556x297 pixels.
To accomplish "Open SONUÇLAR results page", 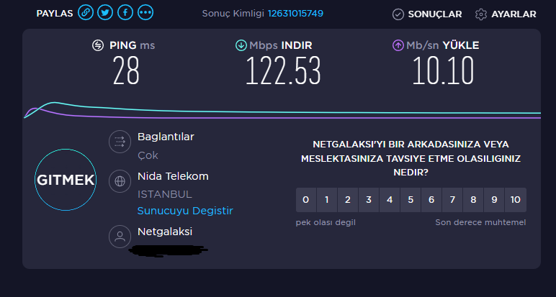I will click(x=427, y=14).
